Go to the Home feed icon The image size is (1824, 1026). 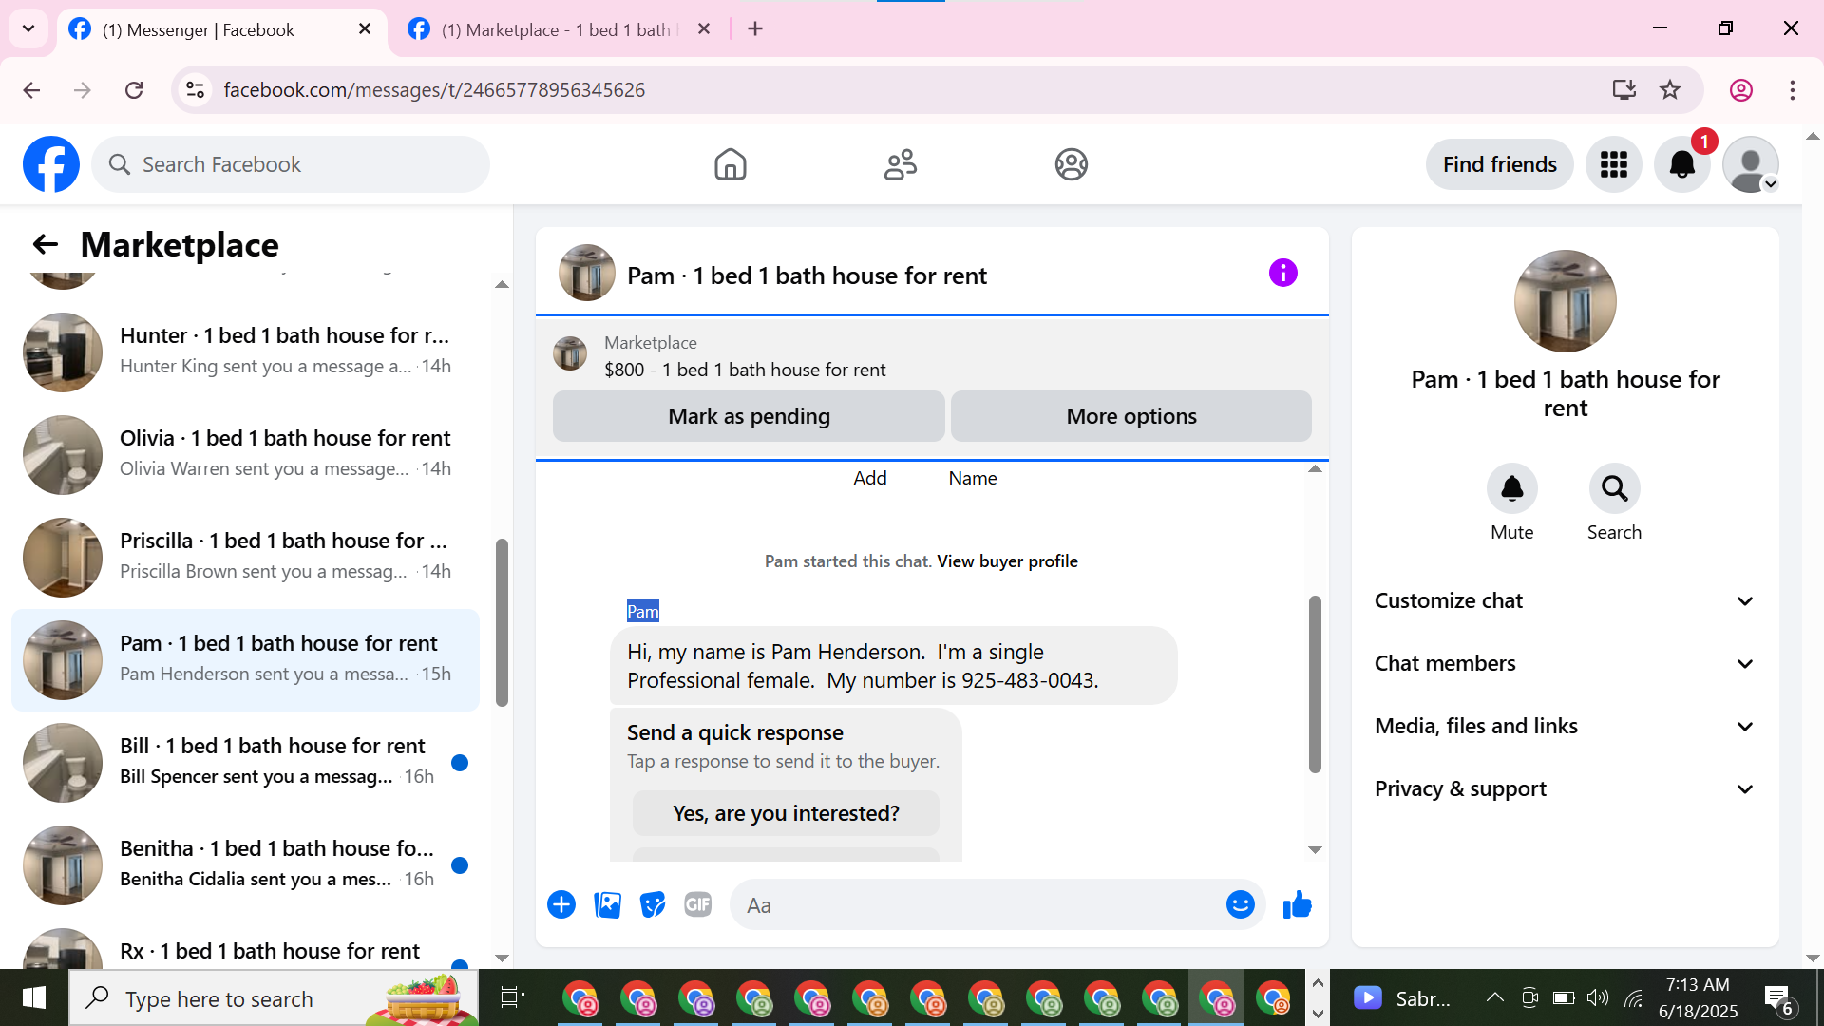click(730, 164)
